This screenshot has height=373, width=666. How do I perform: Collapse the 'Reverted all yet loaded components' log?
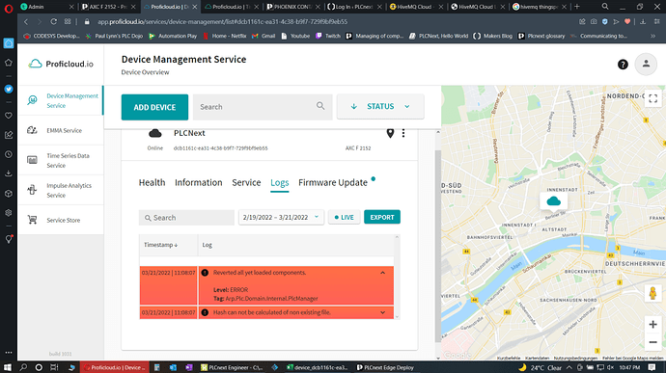pos(382,273)
